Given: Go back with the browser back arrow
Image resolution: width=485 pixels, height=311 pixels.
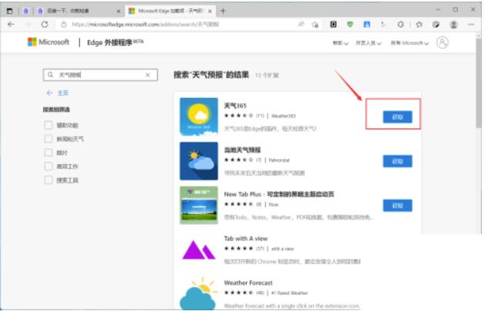Looking at the screenshot, I should (x=11, y=25).
